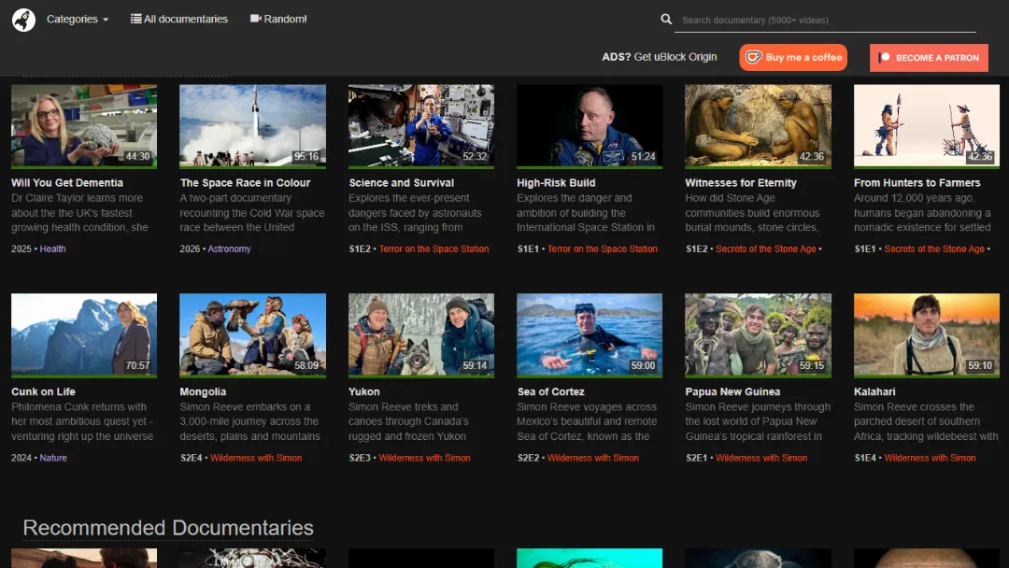Open a Random! documentary
Image resolution: width=1009 pixels, height=568 pixels.
point(278,20)
